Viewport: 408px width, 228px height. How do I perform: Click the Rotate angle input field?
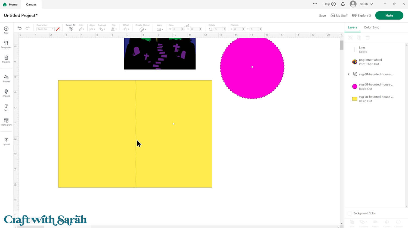(220, 29)
